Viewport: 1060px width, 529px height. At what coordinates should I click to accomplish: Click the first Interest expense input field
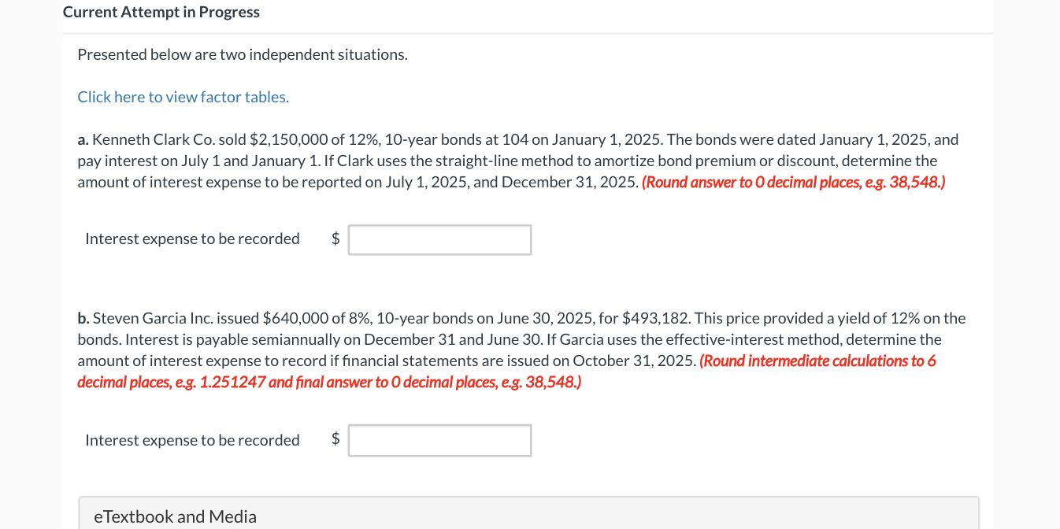[439, 239]
